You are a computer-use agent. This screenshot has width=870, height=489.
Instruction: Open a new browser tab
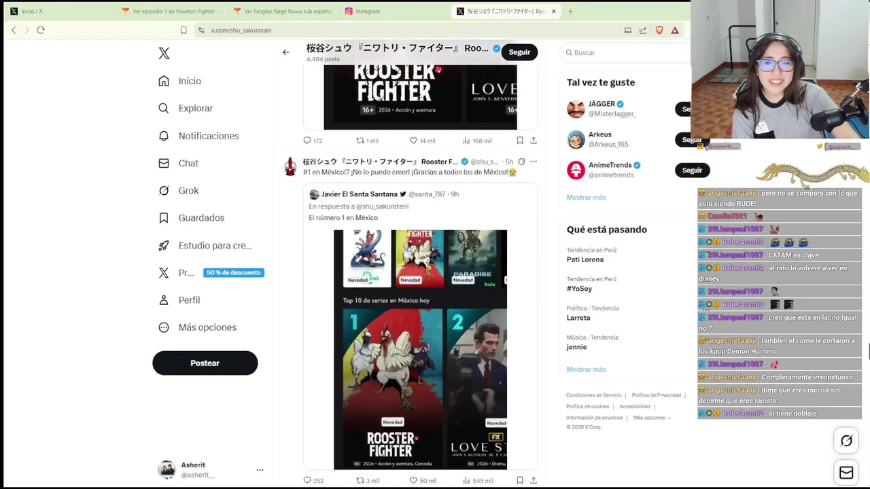(x=570, y=11)
